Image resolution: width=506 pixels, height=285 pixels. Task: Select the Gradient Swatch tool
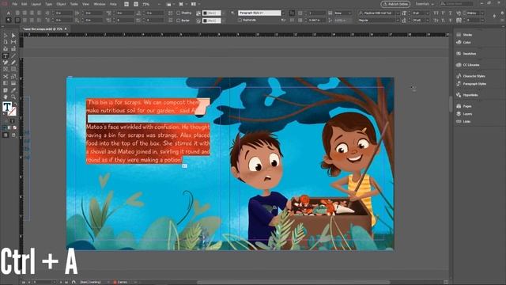pos(6,83)
